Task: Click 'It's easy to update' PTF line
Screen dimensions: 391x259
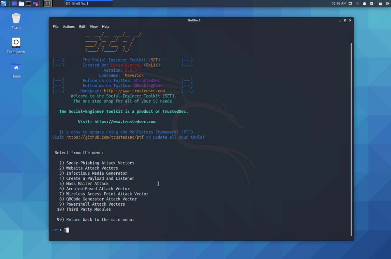Action: (x=126, y=132)
